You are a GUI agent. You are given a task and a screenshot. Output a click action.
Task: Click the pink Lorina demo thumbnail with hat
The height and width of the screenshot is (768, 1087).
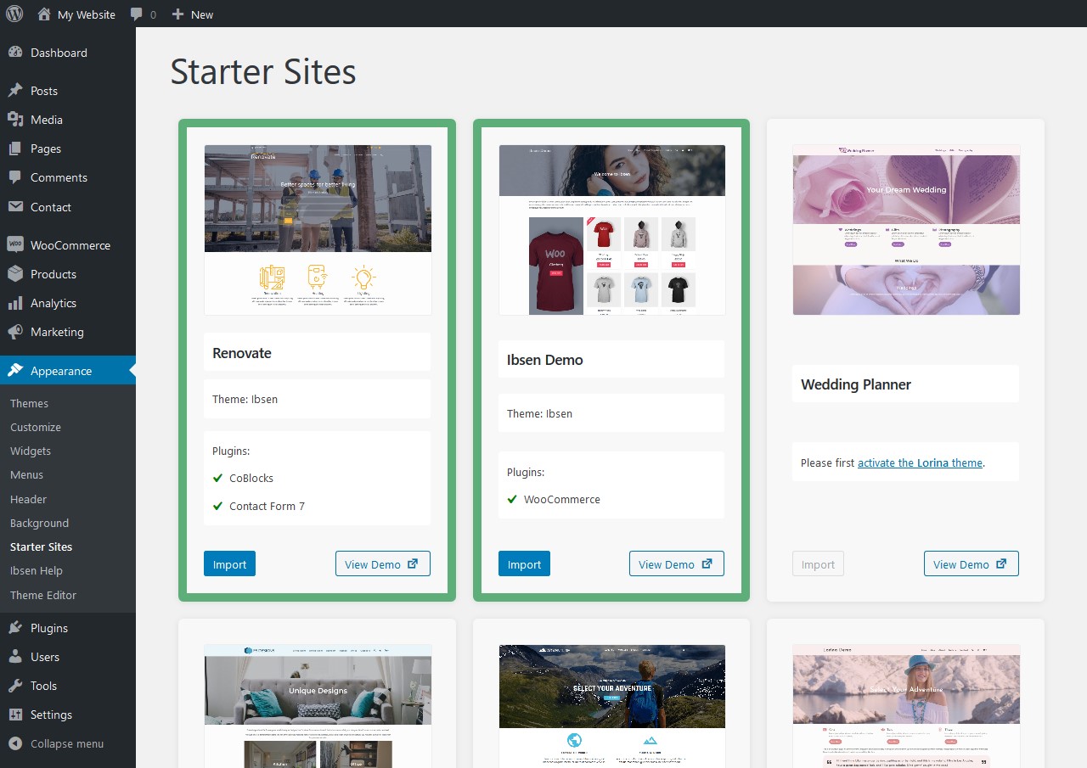tap(906, 706)
